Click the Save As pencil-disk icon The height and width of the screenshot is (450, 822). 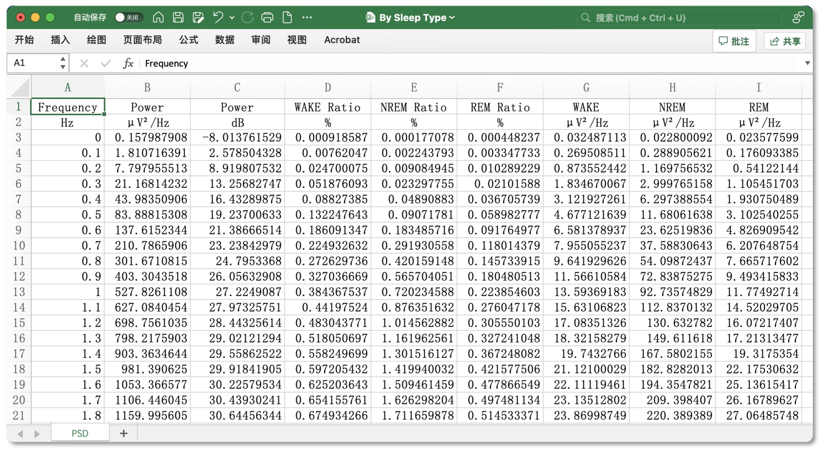click(x=198, y=17)
